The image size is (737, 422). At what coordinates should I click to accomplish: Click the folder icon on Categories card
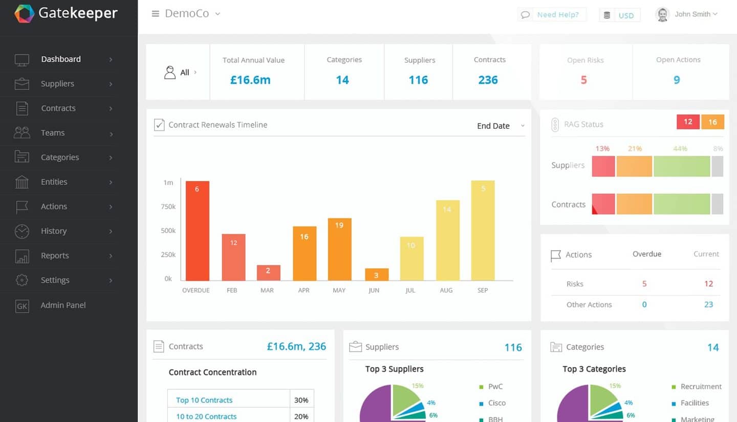(556, 347)
